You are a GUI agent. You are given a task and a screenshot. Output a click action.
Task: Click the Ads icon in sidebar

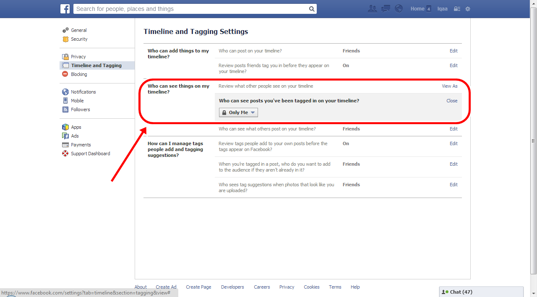[65, 136]
